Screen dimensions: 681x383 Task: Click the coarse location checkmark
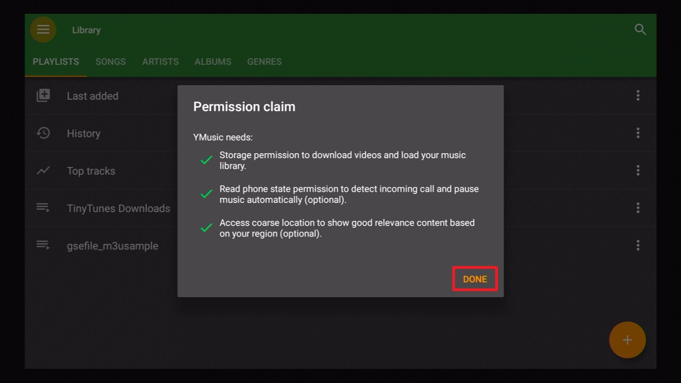click(x=206, y=228)
